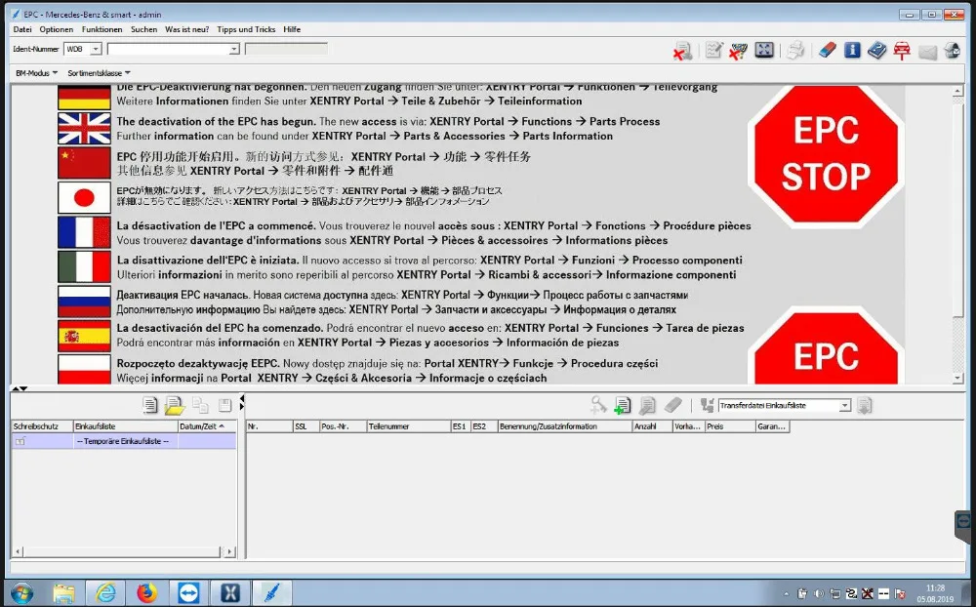
Task: Click the add document green plus icon
Action: (x=623, y=405)
